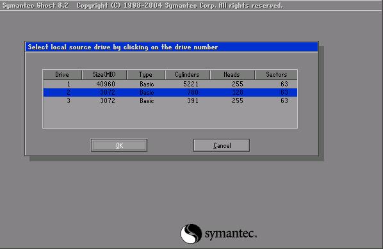Click the 780 cylinders value in highlighted row
Image resolution: width=383 pixels, height=249 pixels.
click(193, 92)
